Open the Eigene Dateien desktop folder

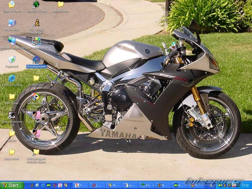(x=12, y=7)
